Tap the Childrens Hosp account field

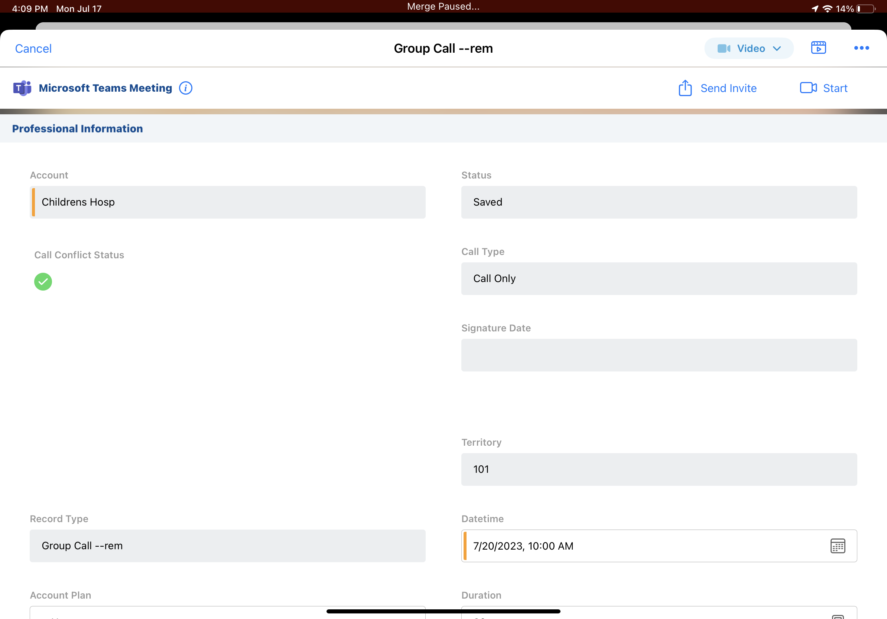coord(228,202)
